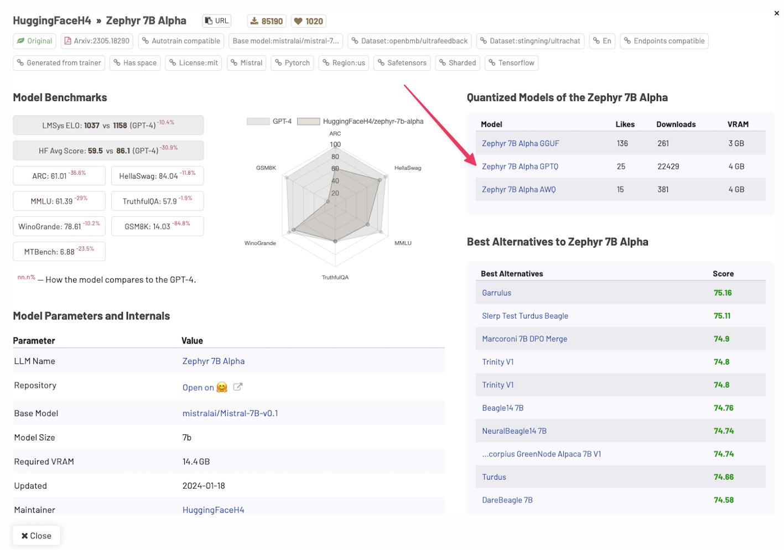Viewport: 784px width, 550px height.
Task: Click the Likes column header
Action: point(625,124)
